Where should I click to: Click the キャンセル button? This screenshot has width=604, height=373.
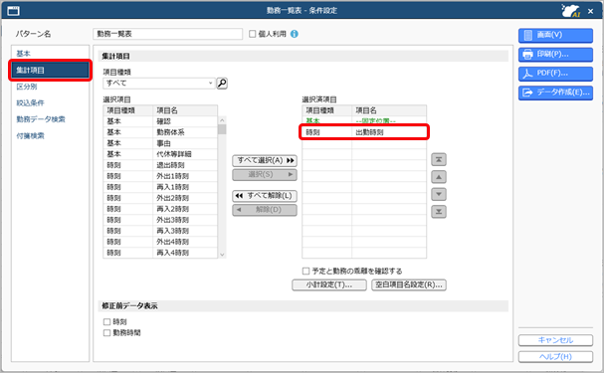(555, 340)
